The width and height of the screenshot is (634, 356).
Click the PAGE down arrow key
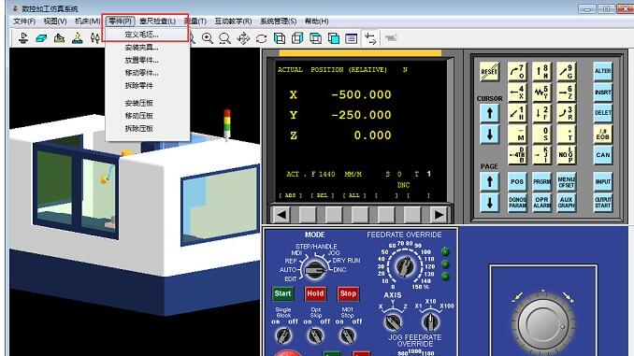tap(490, 203)
